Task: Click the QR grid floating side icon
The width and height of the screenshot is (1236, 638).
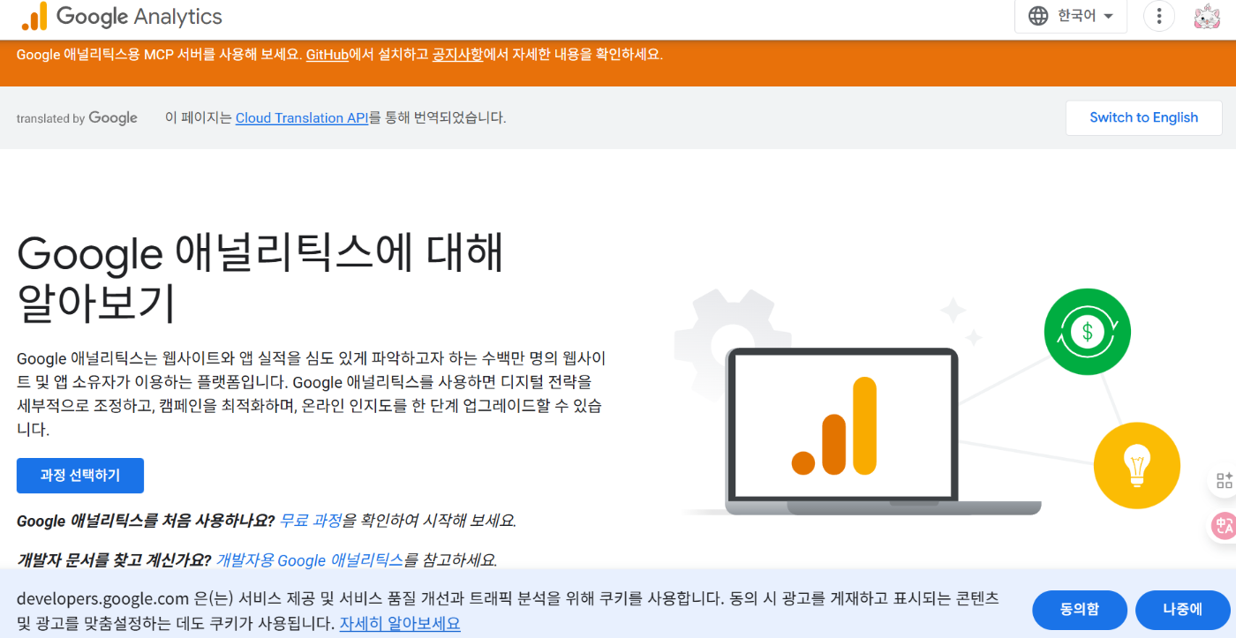Action: tap(1224, 480)
